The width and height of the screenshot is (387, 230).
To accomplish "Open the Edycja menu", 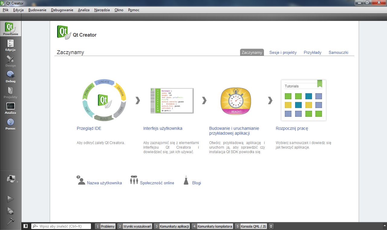I will 18,10.
